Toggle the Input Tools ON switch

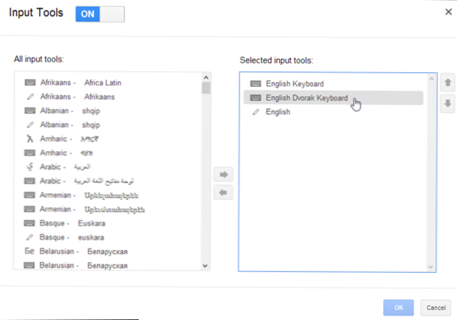pos(100,13)
